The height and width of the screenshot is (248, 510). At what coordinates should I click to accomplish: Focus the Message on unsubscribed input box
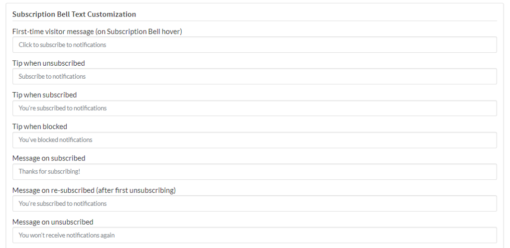click(x=255, y=235)
